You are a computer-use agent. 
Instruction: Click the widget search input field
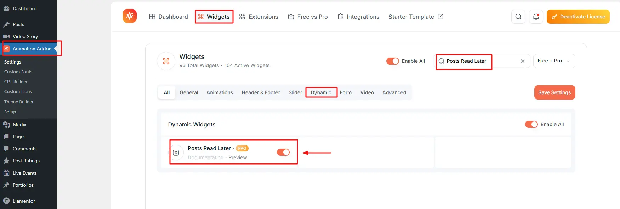(x=482, y=61)
